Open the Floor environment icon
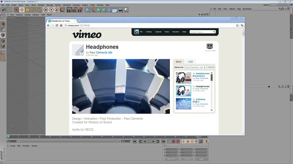 pos(115,10)
